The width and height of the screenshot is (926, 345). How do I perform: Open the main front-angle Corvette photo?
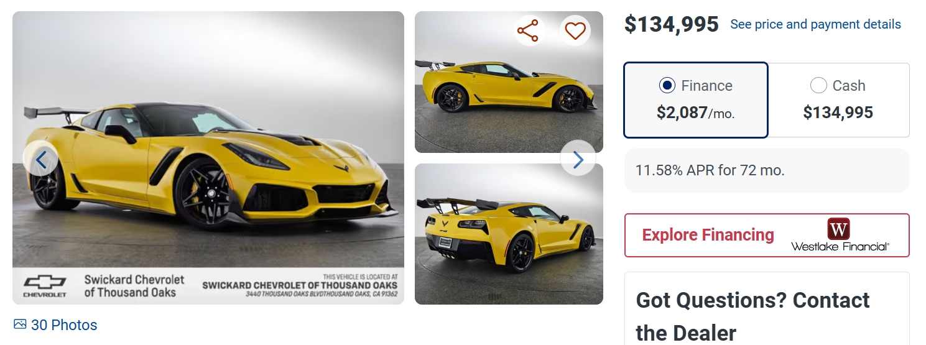[208, 140]
